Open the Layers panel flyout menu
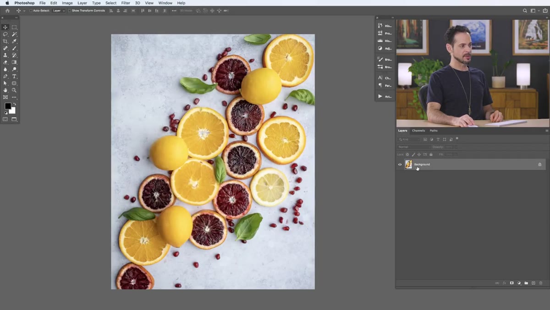This screenshot has height=310, width=550. [x=547, y=131]
